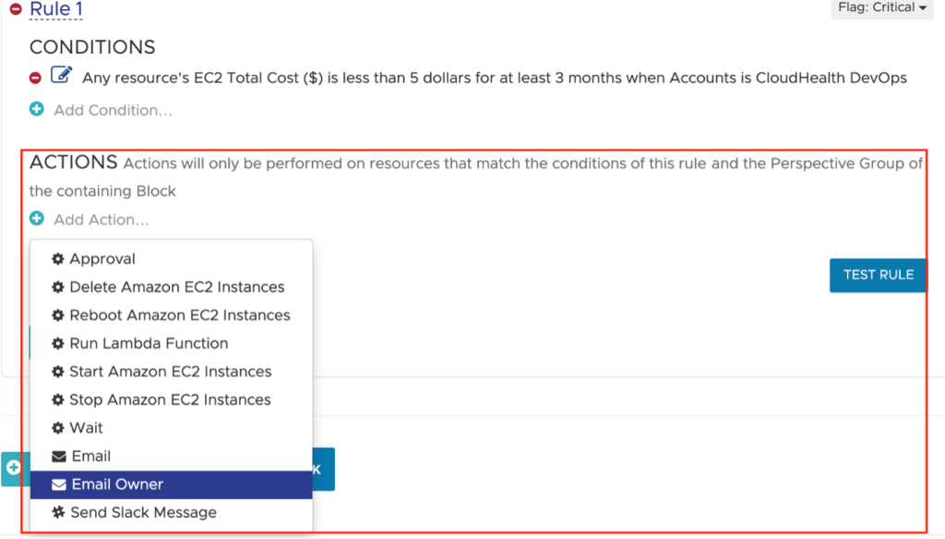
Task: Click the gear icon beside Send Slack Message
Action: (59, 512)
